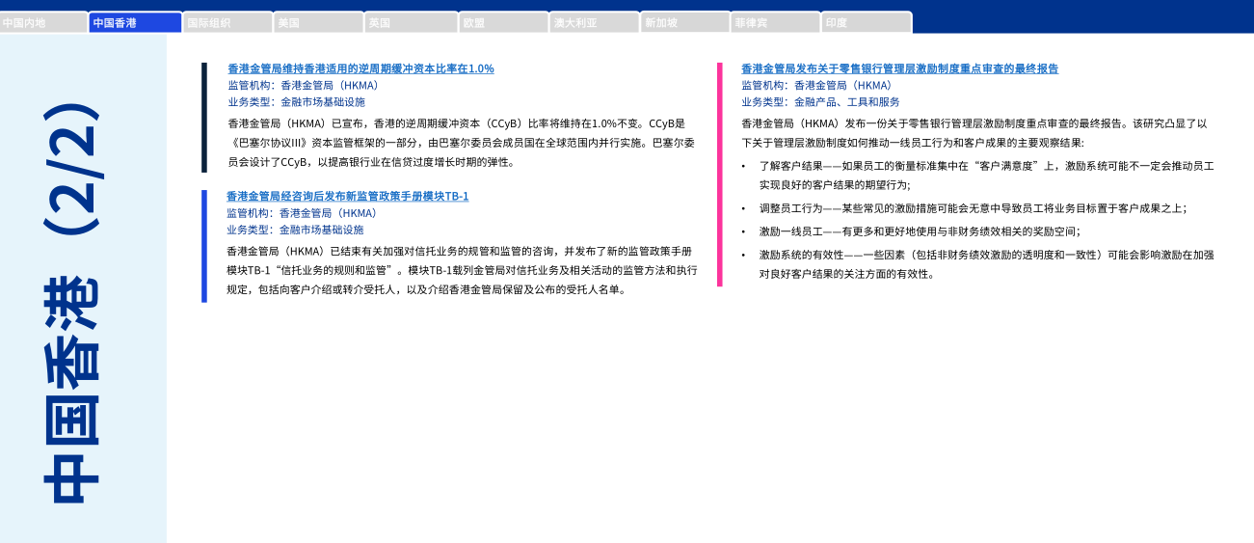This screenshot has width=1254, height=543.
Task: Open the 监管政策手册模块TB-1 headline link
Action: tap(347, 196)
